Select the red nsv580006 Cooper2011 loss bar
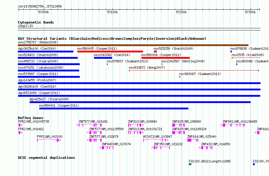 click(x=166, y=58)
